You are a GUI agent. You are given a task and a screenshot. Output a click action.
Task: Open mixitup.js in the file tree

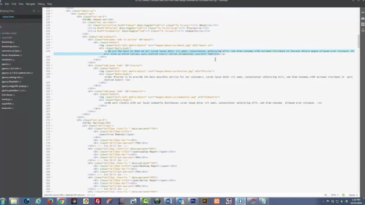(7, 100)
